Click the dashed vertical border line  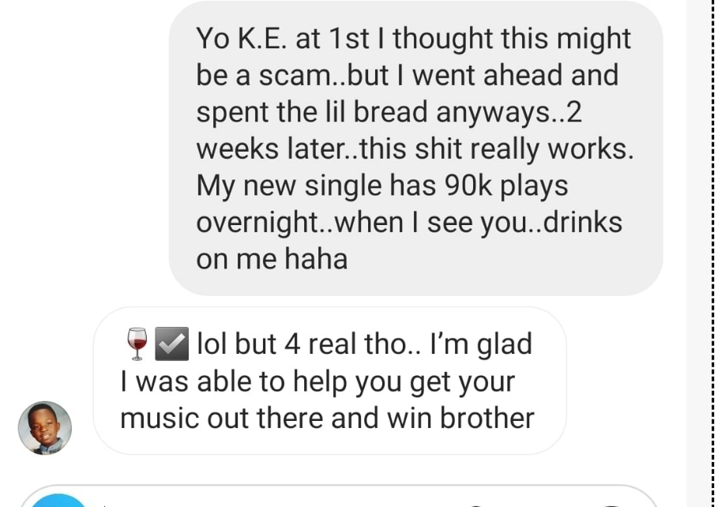[715, 253]
